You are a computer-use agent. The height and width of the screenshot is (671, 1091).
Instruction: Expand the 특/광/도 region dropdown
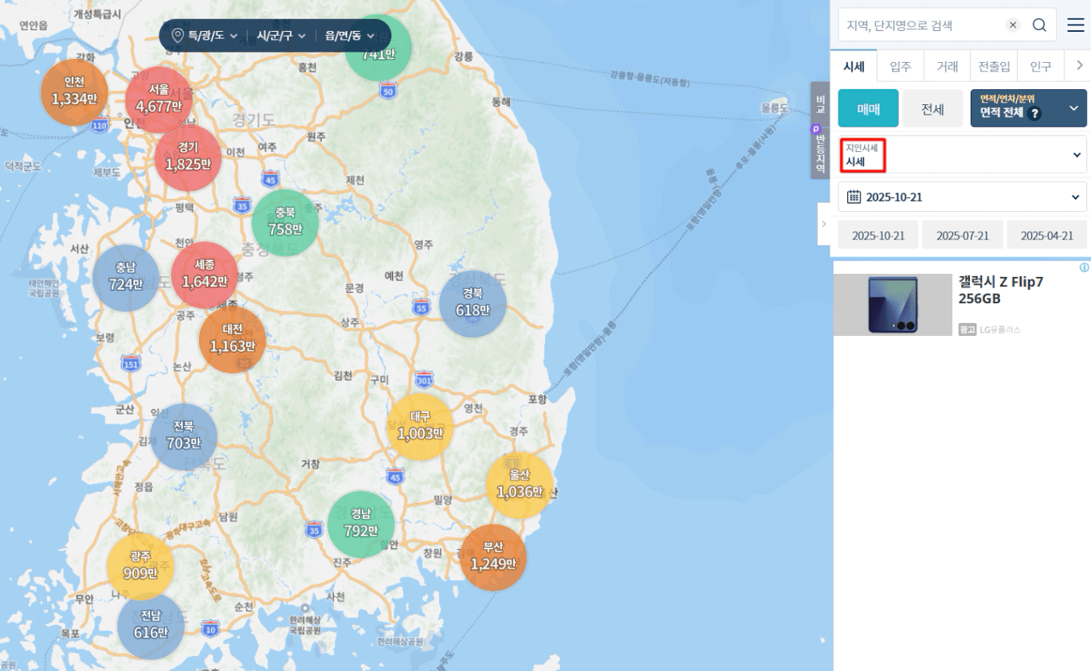tap(206, 36)
